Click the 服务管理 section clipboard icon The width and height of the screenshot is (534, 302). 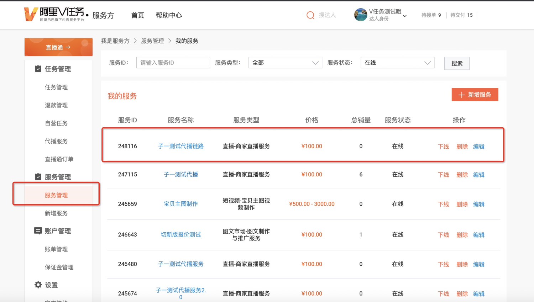[38, 177]
